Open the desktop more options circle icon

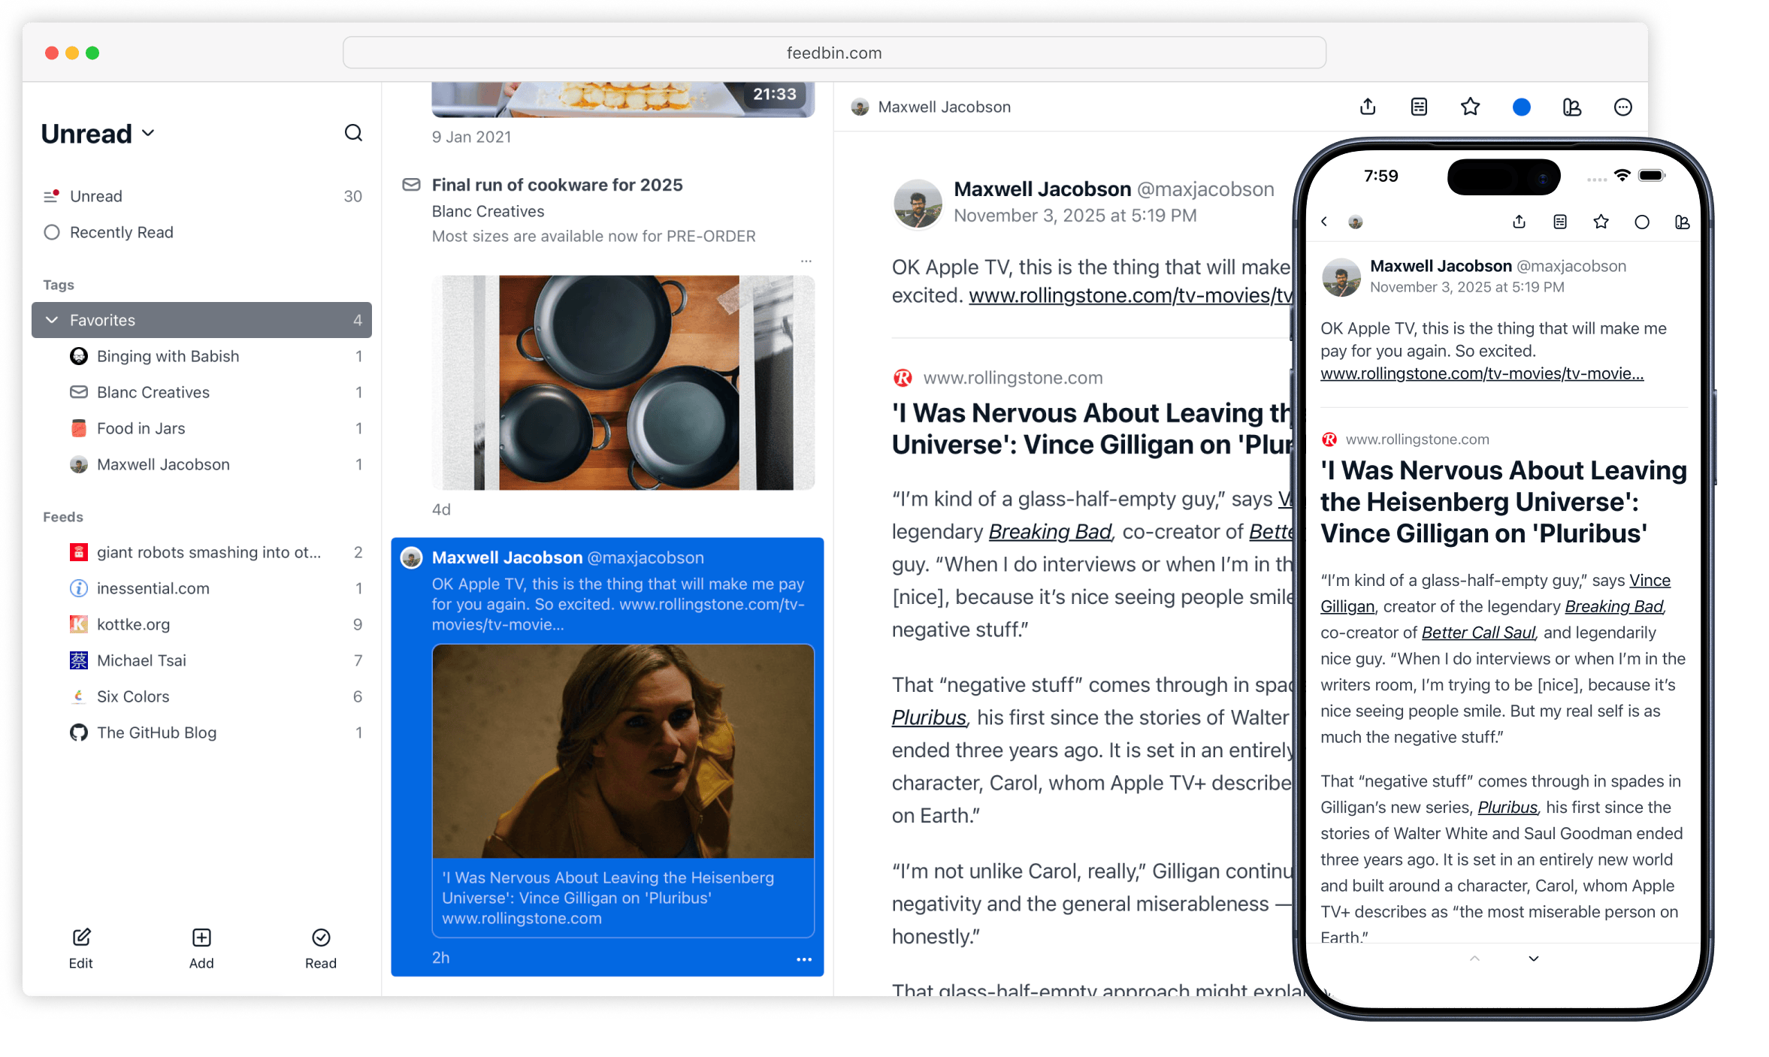1623,107
